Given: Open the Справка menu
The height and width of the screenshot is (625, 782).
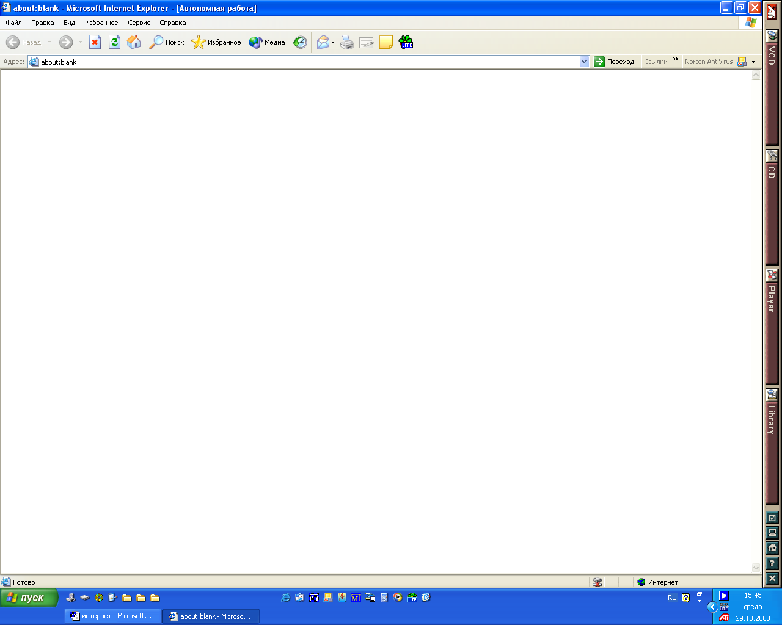Looking at the screenshot, I should [173, 23].
